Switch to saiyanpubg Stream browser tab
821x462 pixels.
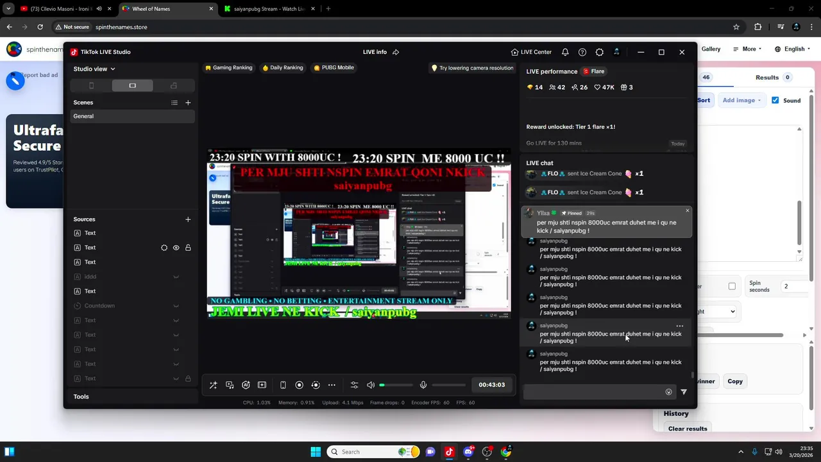pyautogui.click(x=268, y=9)
